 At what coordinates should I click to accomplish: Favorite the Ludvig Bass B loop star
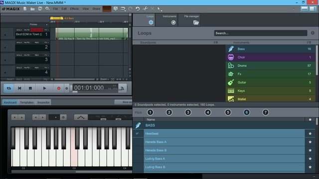pyautogui.click(x=310, y=167)
